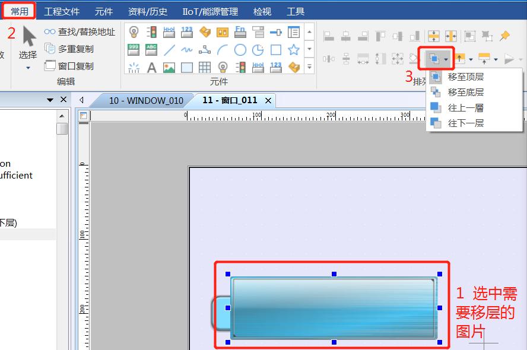Screen dimensions: 527x350
Task: Draw a circle with the ellipse tool
Action: pyautogui.click(x=240, y=50)
